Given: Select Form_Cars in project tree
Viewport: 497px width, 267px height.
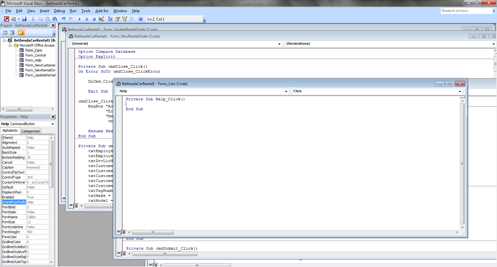Looking at the screenshot, I should (34, 50).
